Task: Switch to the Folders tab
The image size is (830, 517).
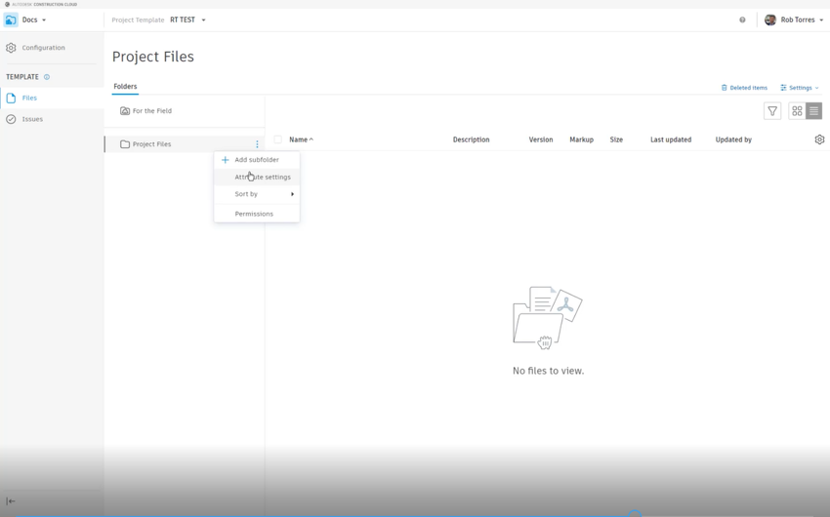Action: [x=125, y=87]
